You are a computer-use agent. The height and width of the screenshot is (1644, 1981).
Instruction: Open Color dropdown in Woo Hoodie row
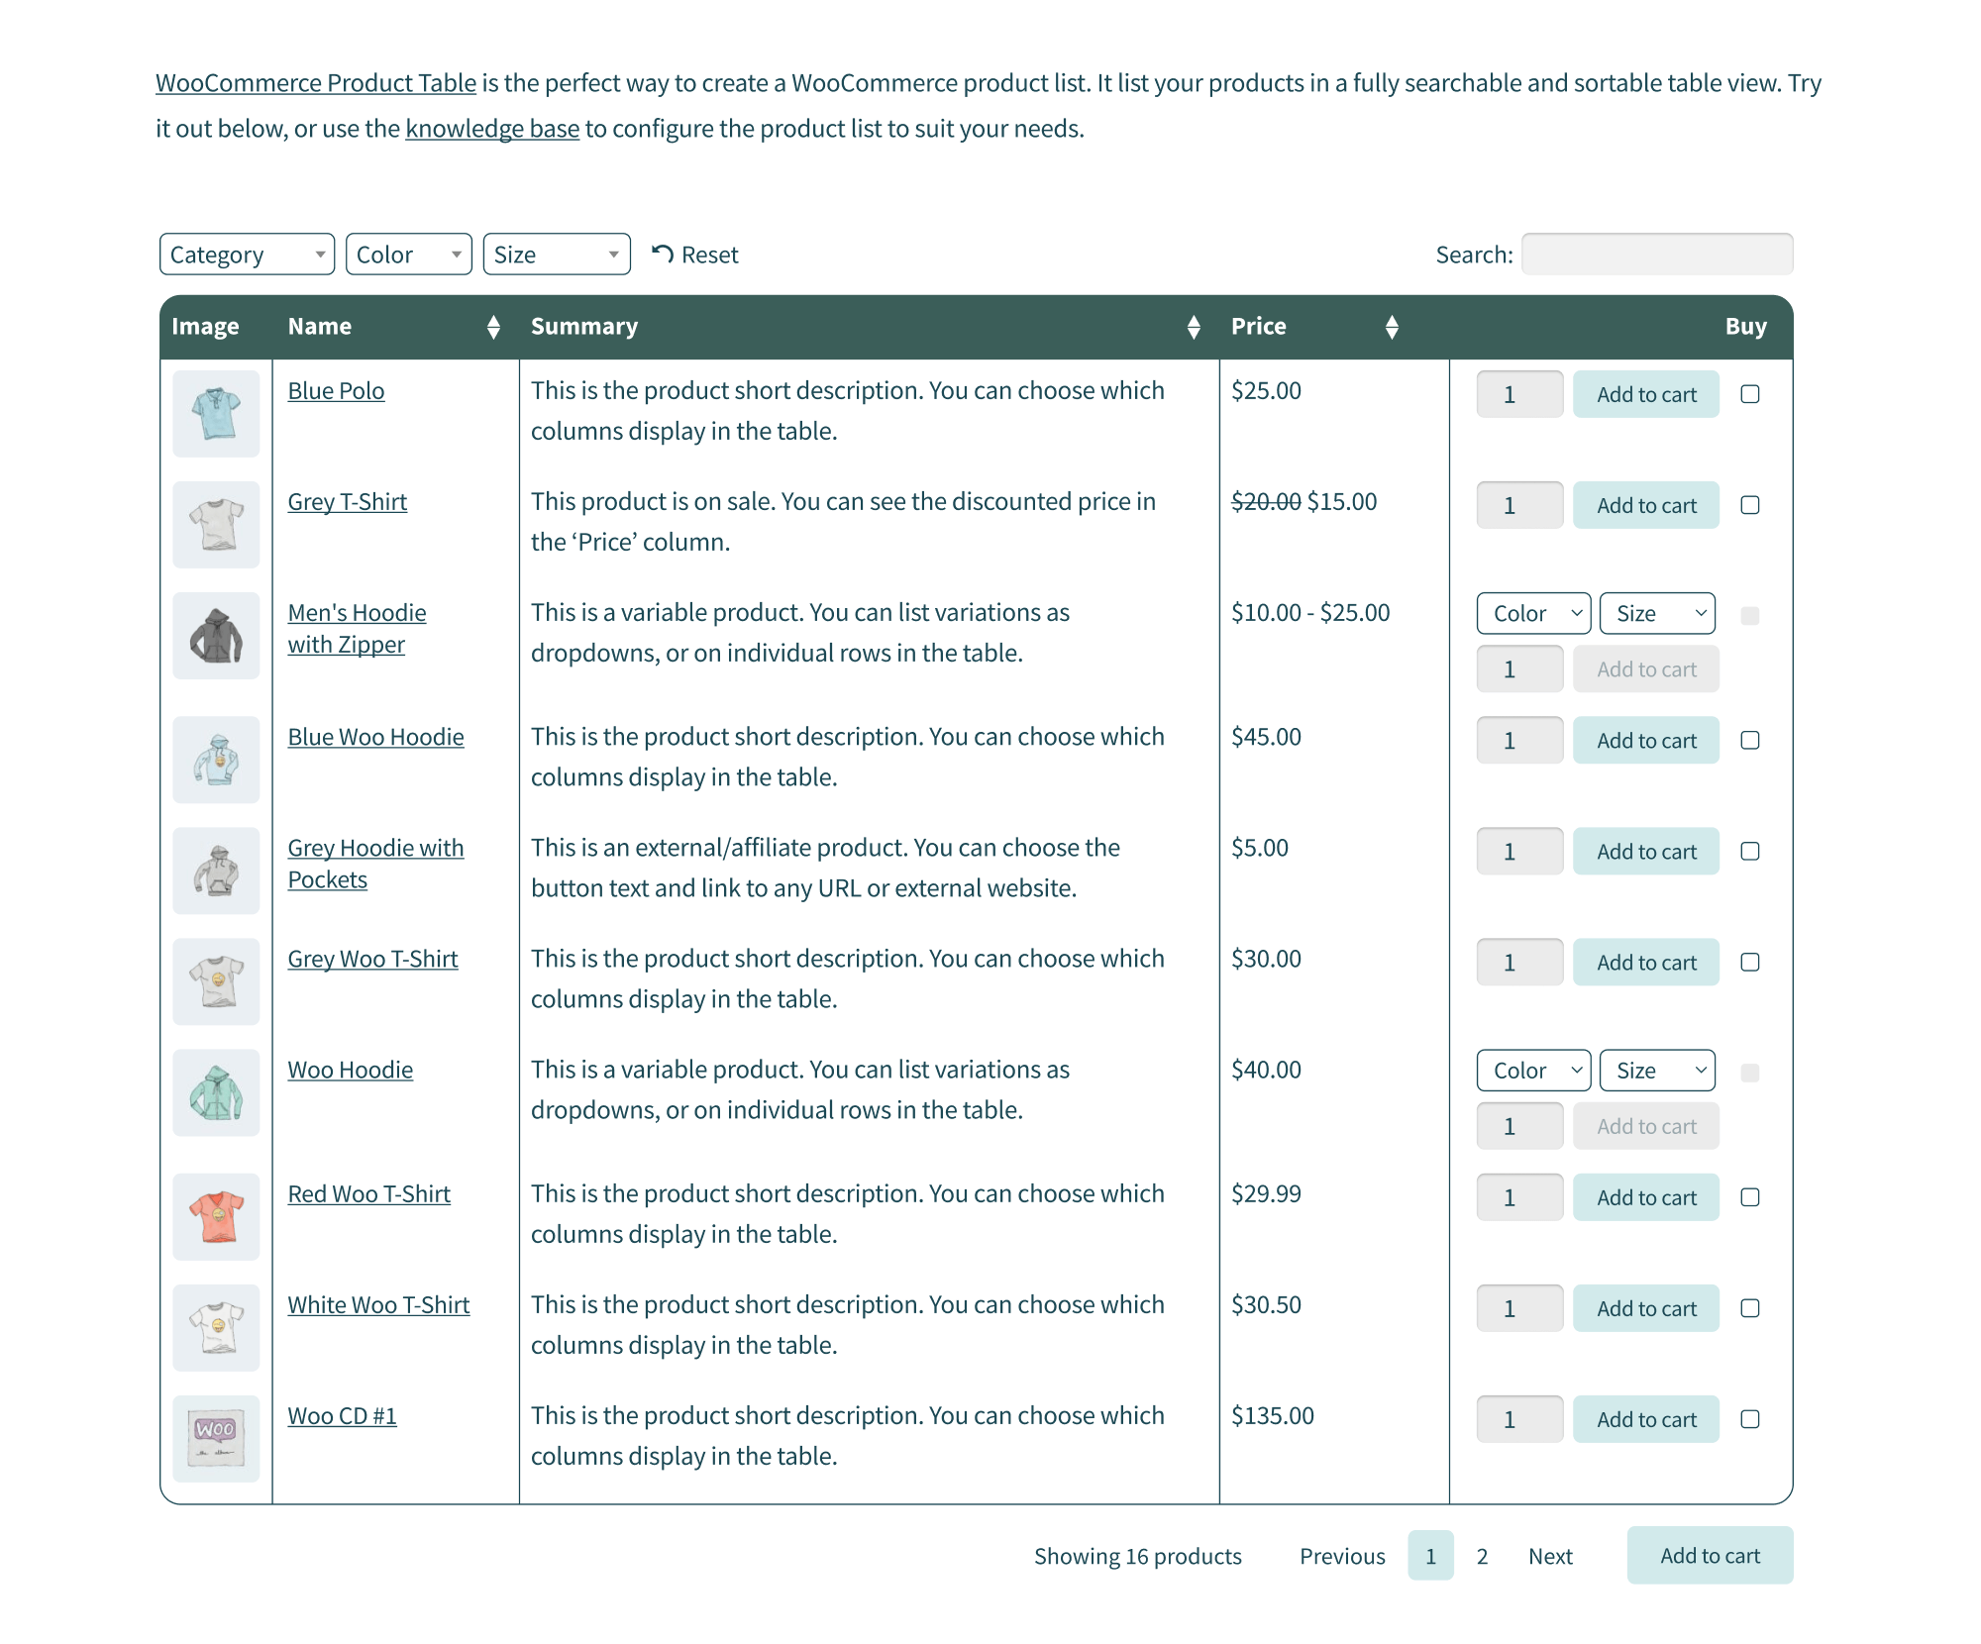click(1533, 1071)
